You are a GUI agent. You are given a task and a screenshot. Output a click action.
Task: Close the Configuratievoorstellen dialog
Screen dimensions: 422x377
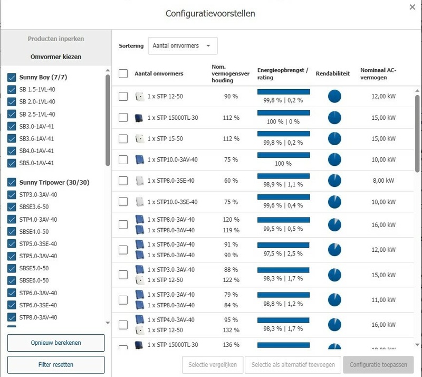tap(412, 7)
